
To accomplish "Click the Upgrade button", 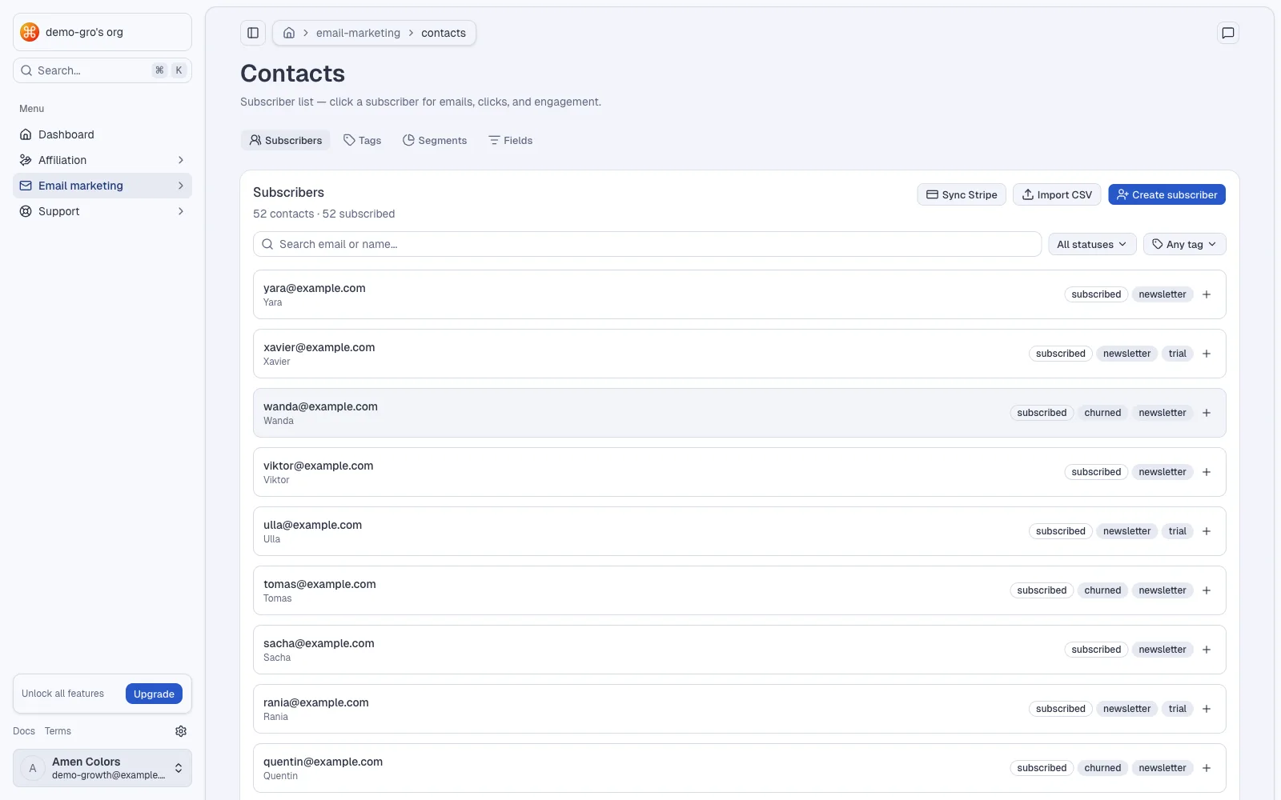I will pyautogui.click(x=154, y=694).
